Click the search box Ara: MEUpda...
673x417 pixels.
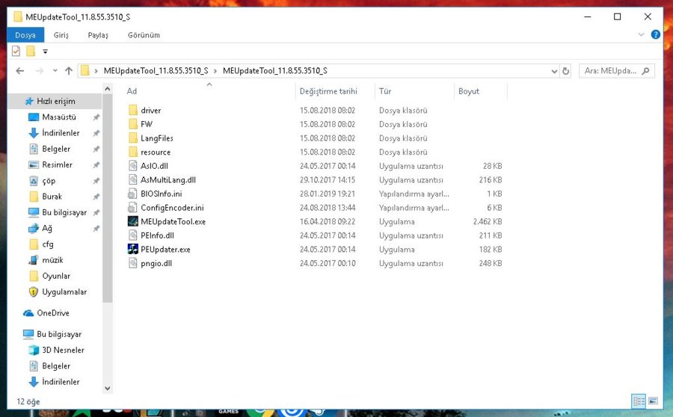pyautogui.click(x=617, y=71)
